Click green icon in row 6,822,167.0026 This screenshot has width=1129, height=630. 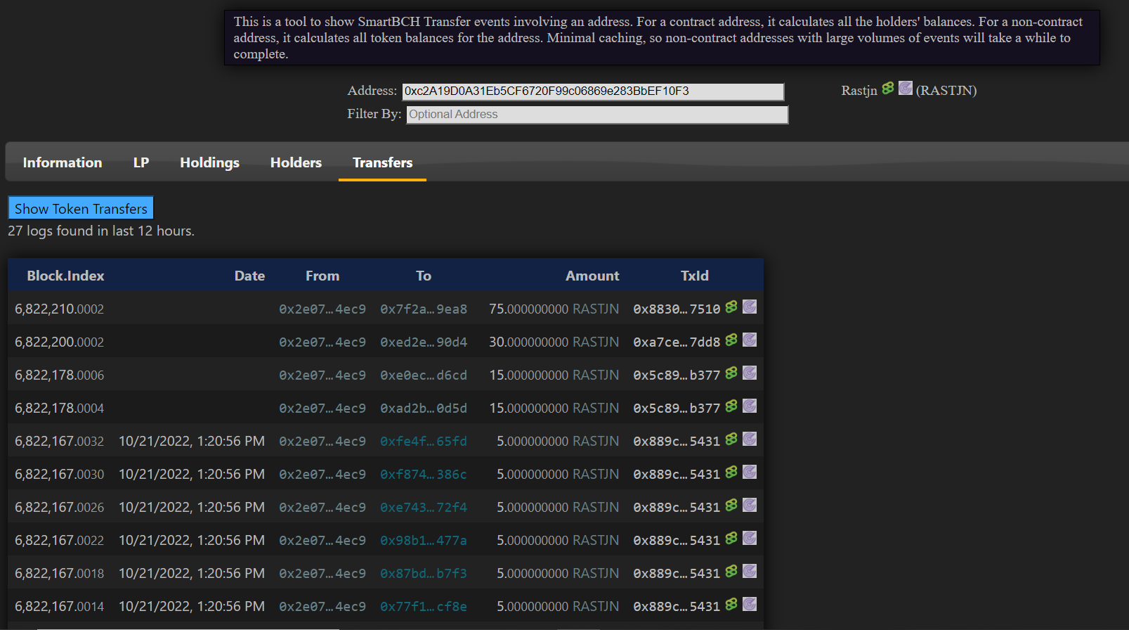click(x=731, y=505)
